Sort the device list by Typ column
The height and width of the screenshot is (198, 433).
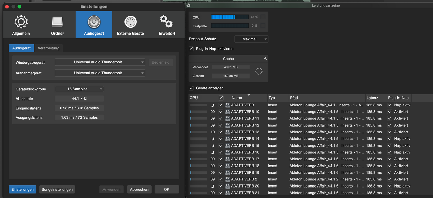277,98
